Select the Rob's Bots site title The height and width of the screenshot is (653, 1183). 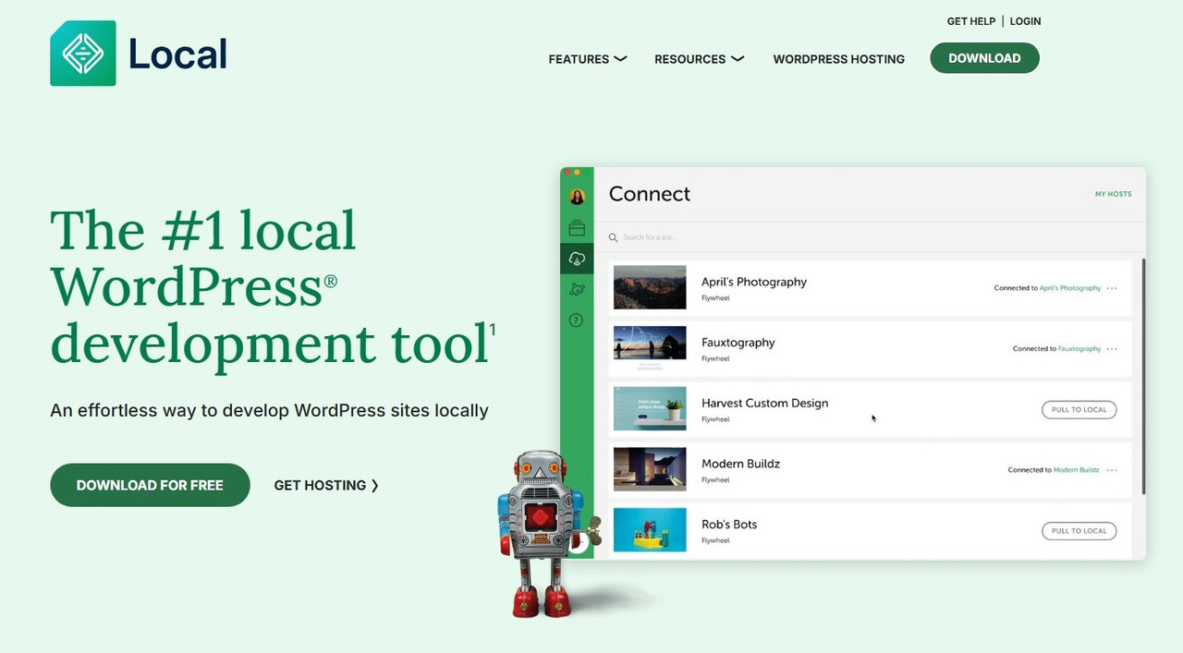point(729,525)
